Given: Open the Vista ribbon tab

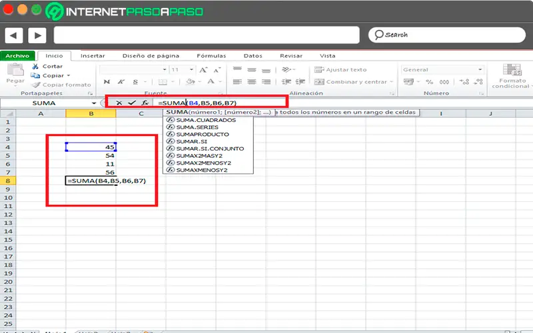Looking at the screenshot, I should tap(327, 56).
